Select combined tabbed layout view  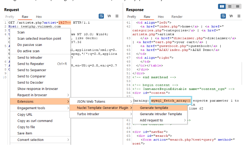click(x=238, y=6)
